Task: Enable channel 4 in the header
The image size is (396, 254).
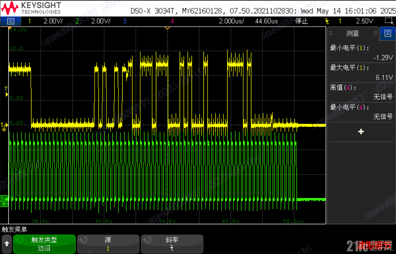Action: coord(172,21)
